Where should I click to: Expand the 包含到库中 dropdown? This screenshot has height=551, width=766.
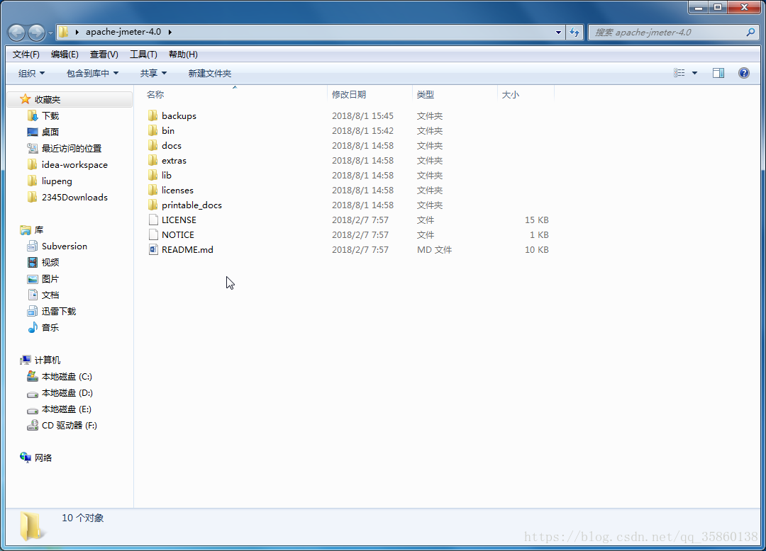coord(92,73)
